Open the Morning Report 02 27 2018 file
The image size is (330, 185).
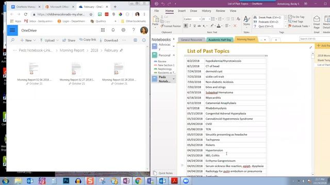(77, 74)
